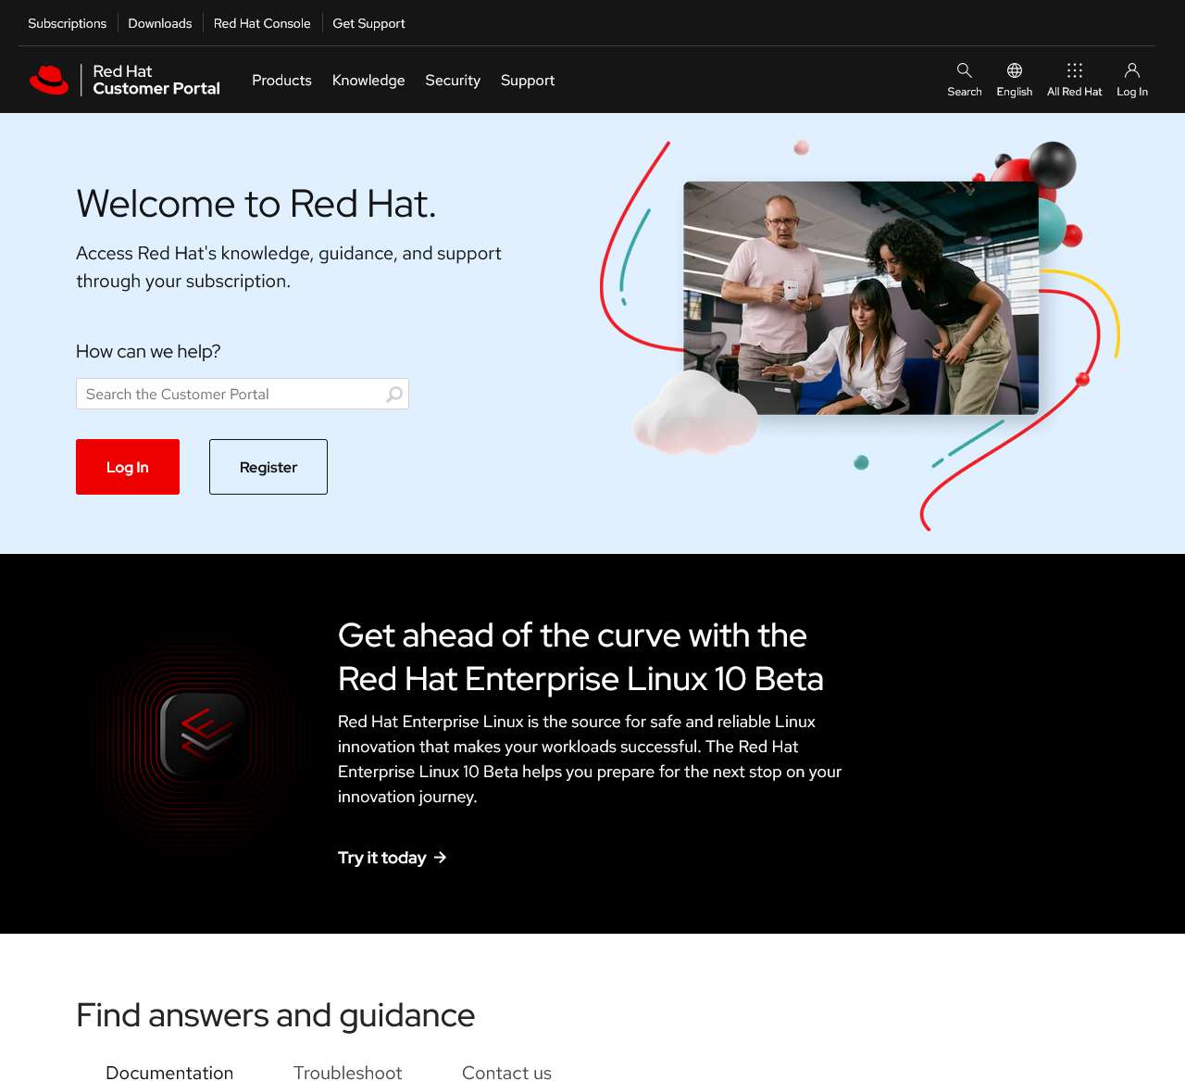Screen dimensions: 1185x1081
Task: Open the Downloads link
Action: [159, 22]
